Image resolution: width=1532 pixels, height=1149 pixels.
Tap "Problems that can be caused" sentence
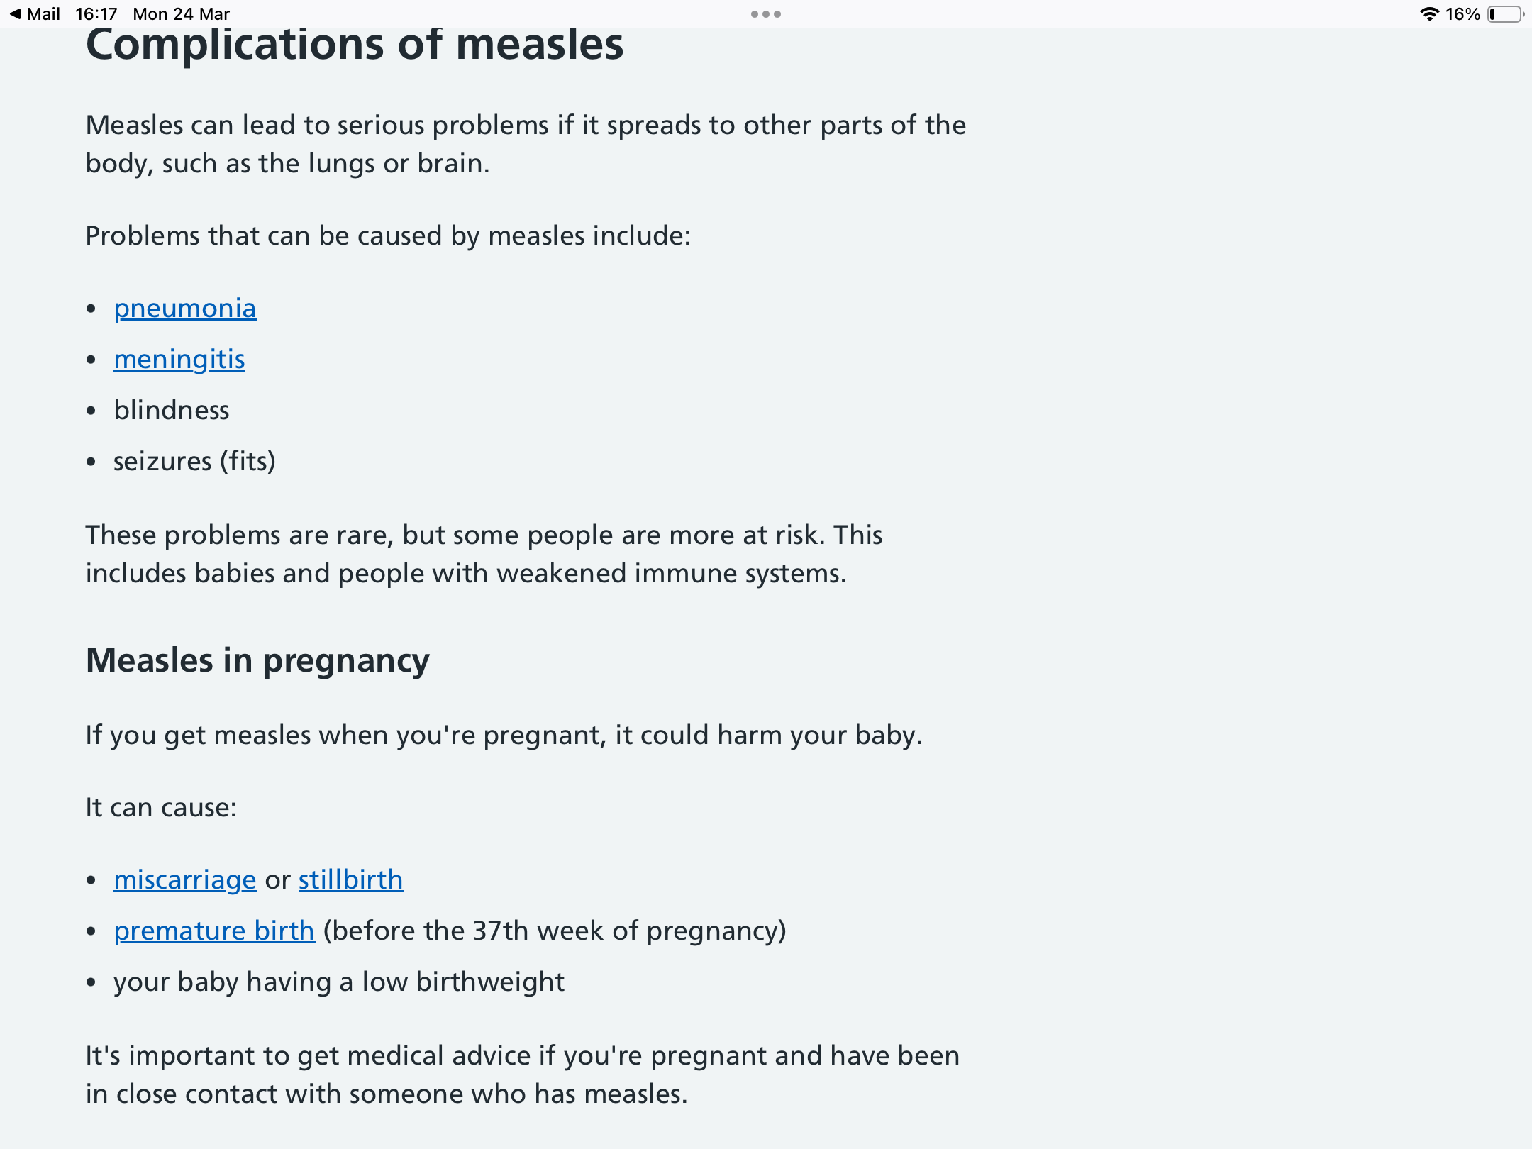(x=388, y=236)
